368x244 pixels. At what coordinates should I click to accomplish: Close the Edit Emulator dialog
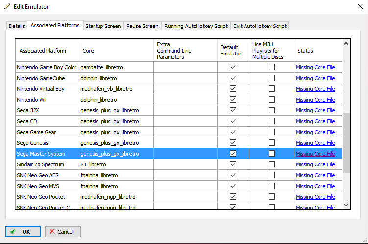(360, 6)
